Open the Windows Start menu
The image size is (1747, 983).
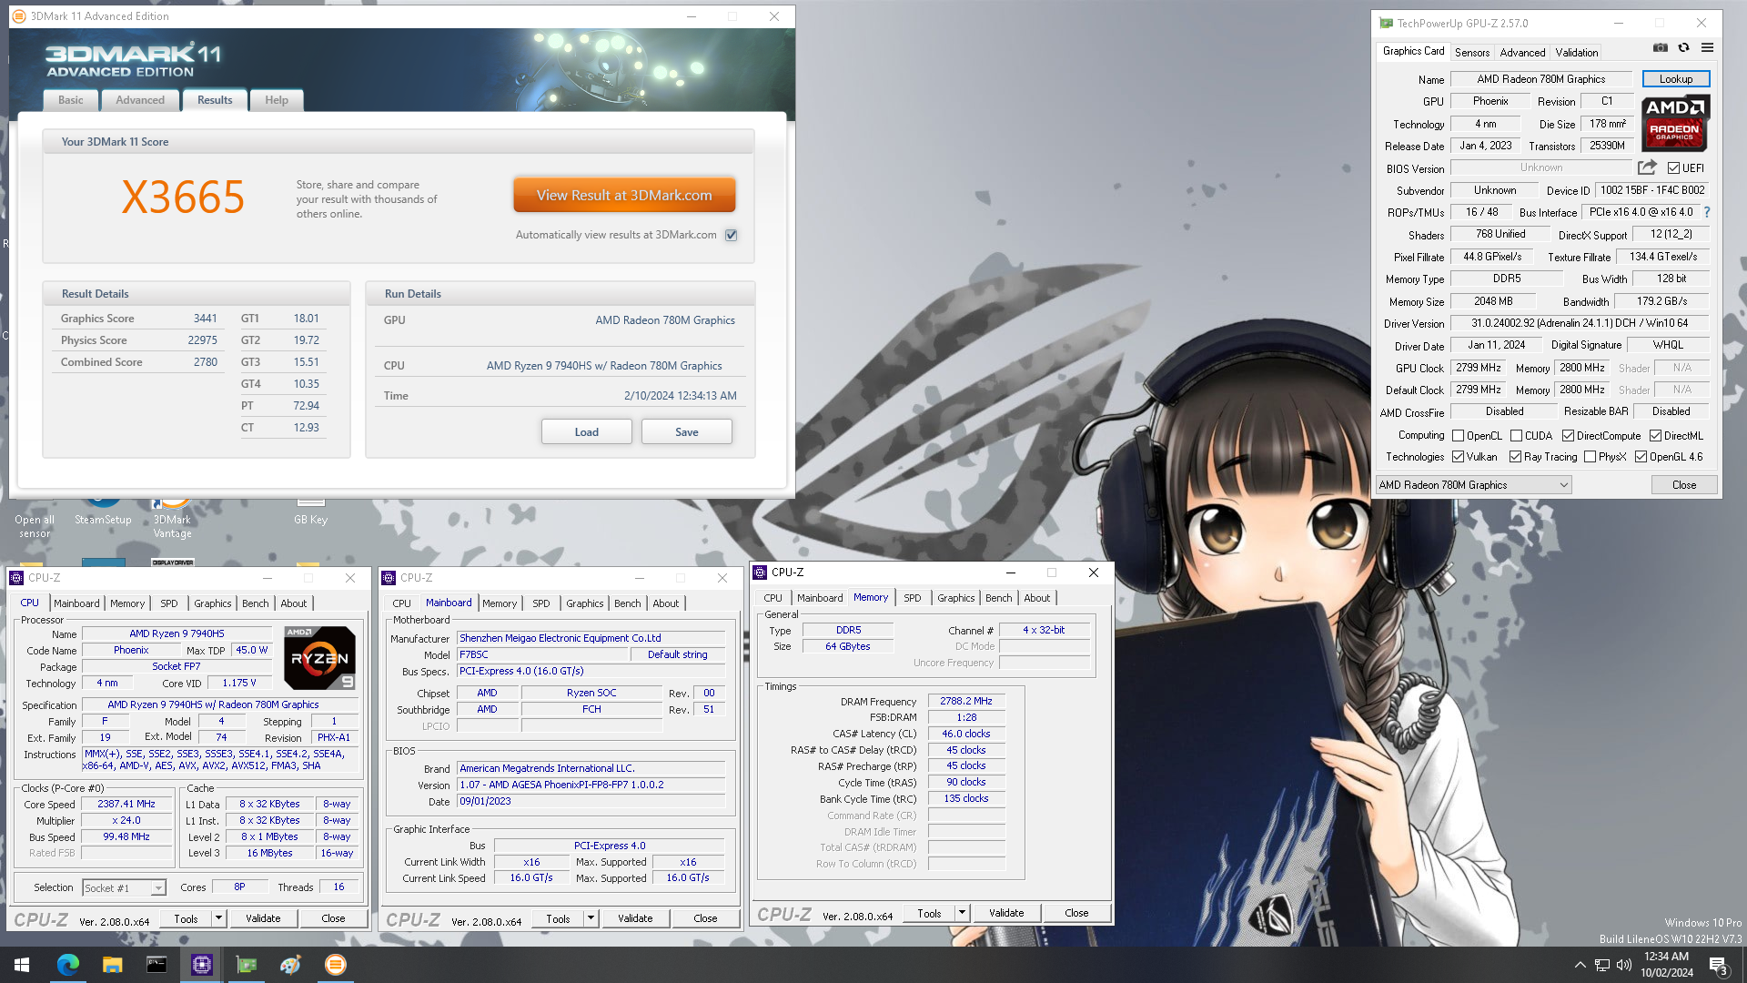[x=22, y=965]
